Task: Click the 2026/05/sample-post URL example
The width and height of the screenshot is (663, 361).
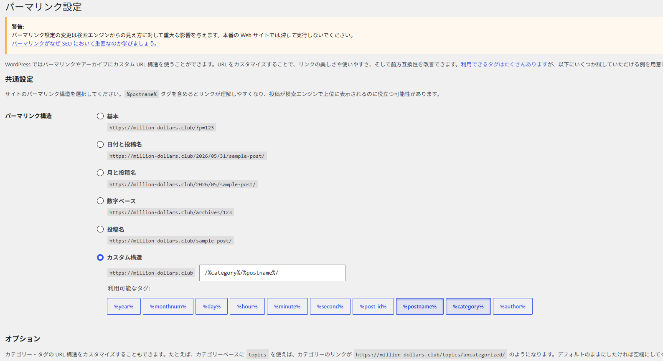Action: pos(183,184)
